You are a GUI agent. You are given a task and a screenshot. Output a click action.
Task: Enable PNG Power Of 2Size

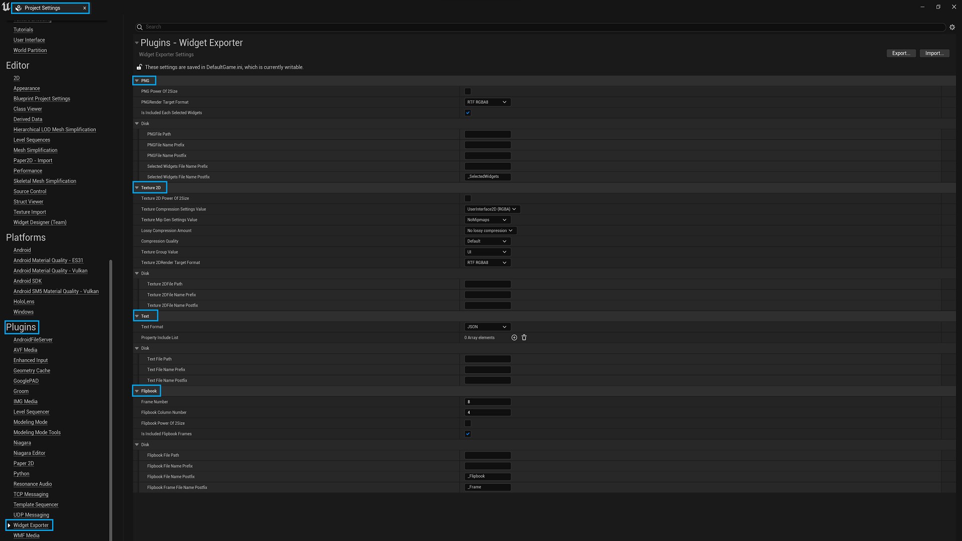(x=467, y=91)
